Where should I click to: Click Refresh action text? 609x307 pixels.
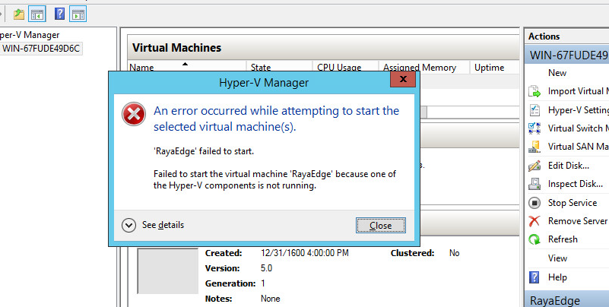pyautogui.click(x=563, y=239)
